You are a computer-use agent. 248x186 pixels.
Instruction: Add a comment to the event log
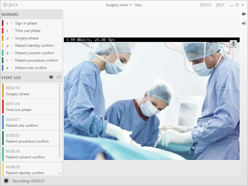51,77
